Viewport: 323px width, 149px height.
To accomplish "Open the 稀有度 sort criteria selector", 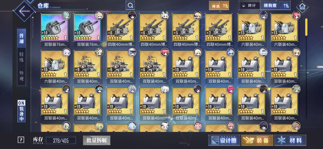I will coord(270,6).
